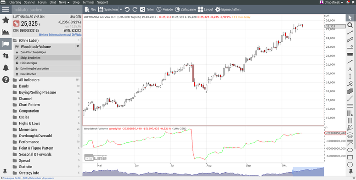Choose the circle shape tool
The image size is (356, 180).
coord(350,165)
